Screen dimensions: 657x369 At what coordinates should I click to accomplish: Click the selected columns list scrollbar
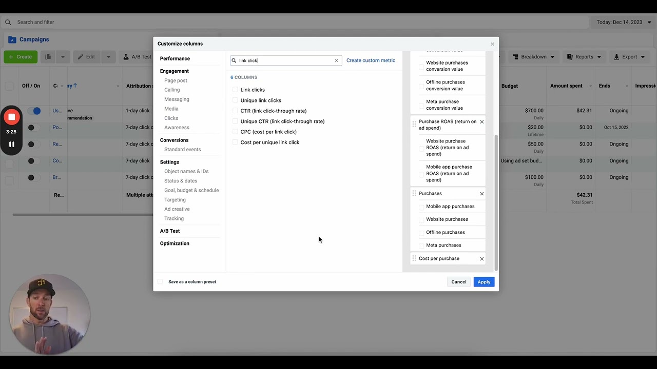(495, 203)
